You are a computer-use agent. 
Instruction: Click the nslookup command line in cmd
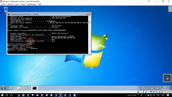(x=20, y=44)
